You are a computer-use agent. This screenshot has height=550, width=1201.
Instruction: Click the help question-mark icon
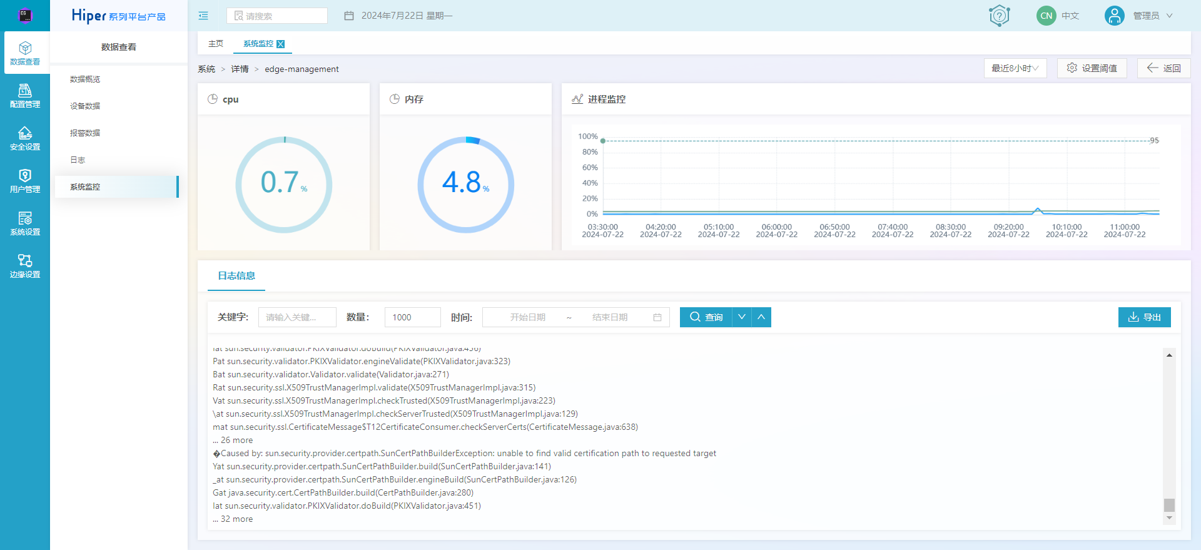tap(1000, 16)
